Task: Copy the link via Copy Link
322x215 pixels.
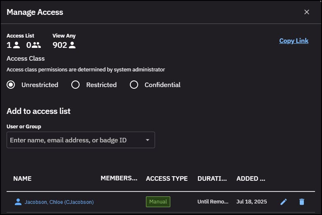Action: (x=294, y=41)
